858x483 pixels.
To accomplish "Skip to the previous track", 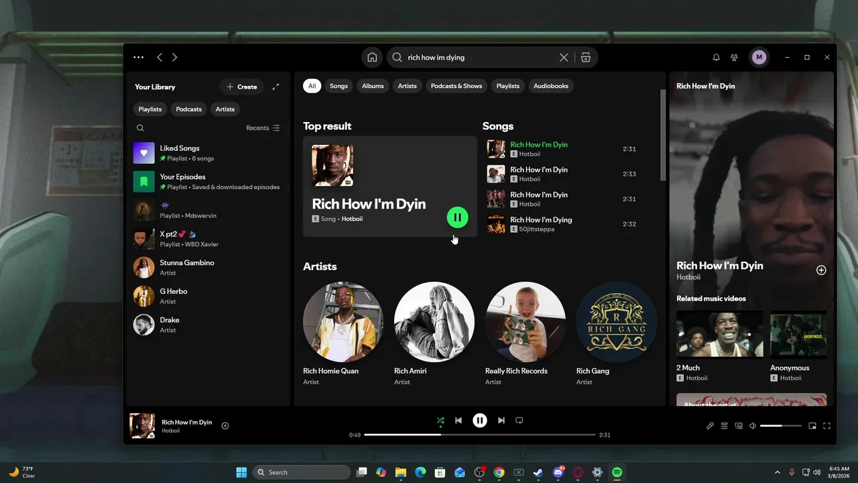I will coord(458,421).
